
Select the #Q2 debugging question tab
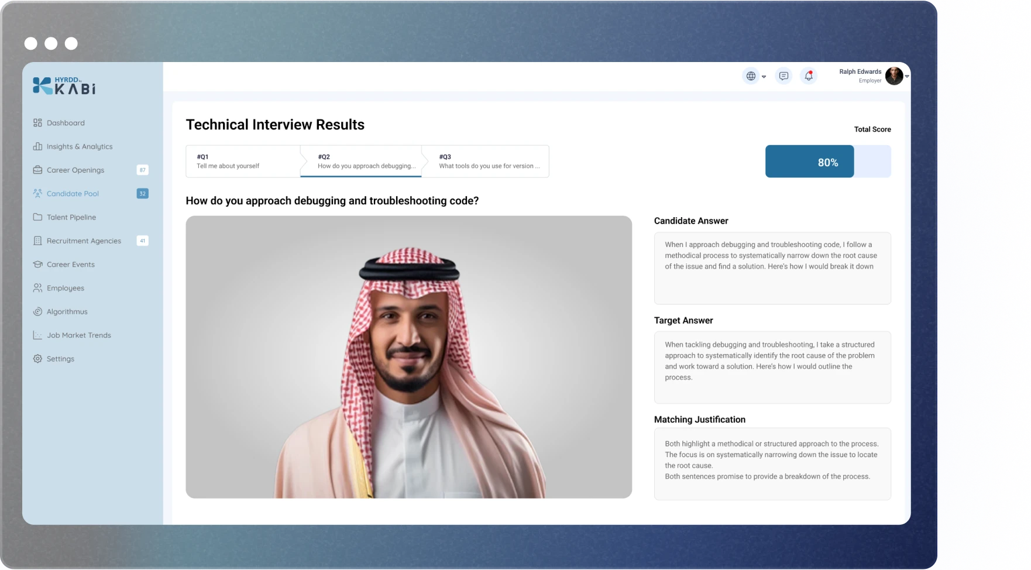(366, 162)
